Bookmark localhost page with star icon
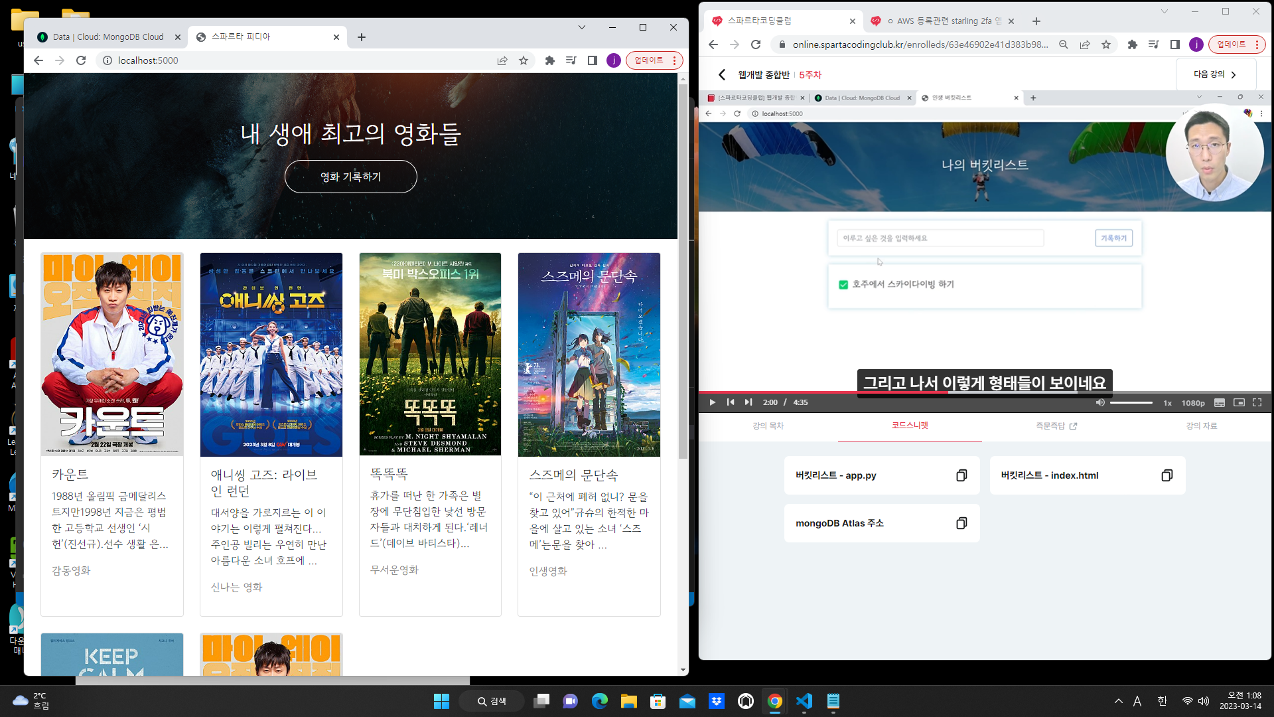1274x717 pixels. (x=524, y=60)
